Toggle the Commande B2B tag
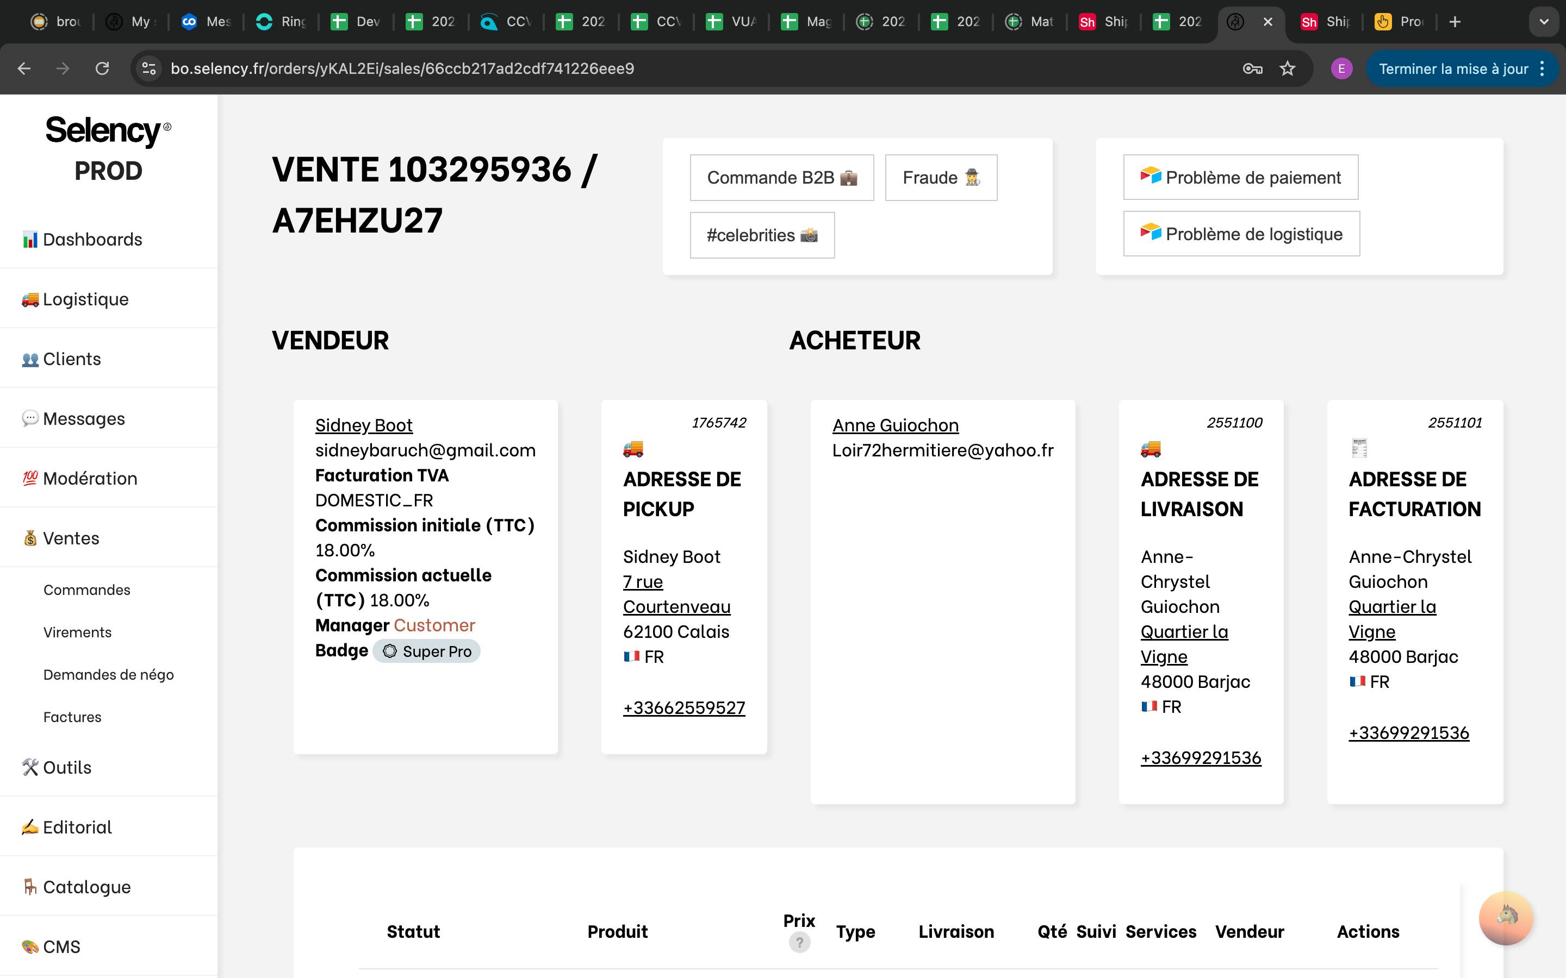The height and width of the screenshot is (978, 1566). [782, 178]
